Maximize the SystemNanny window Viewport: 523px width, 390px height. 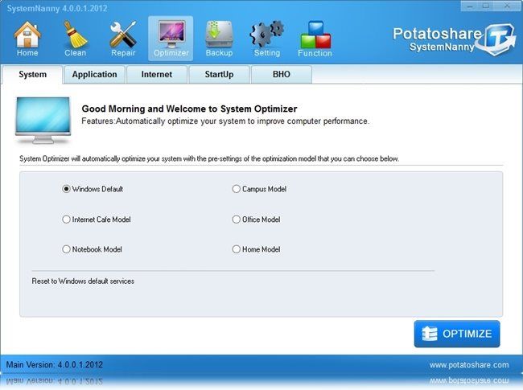[486, 6]
